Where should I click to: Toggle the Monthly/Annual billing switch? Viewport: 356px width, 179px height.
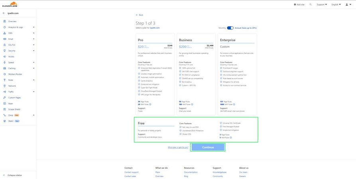point(230,28)
